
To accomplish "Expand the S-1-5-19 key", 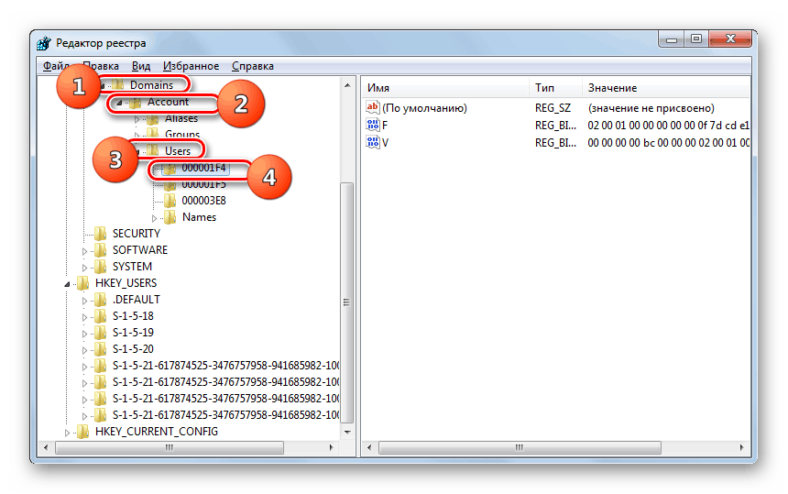I will click(85, 334).
